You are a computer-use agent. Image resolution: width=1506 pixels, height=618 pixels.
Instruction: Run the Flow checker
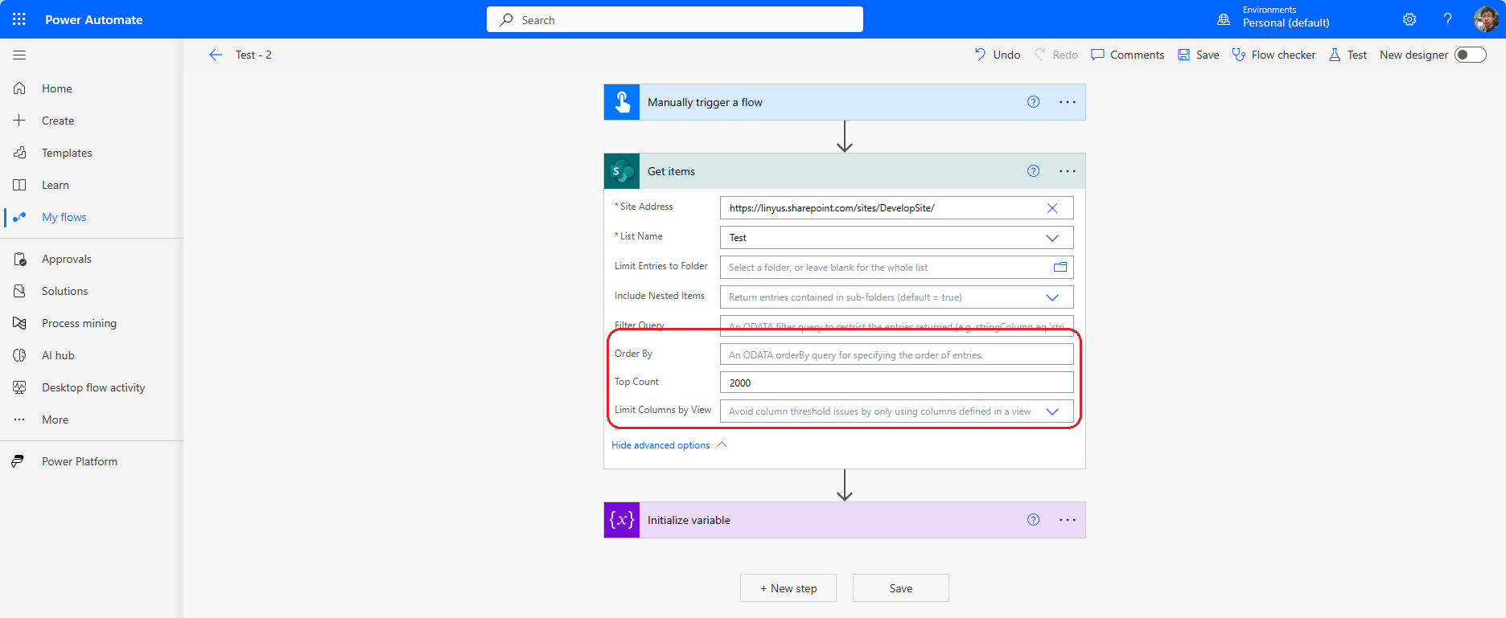pos(1274,55)
